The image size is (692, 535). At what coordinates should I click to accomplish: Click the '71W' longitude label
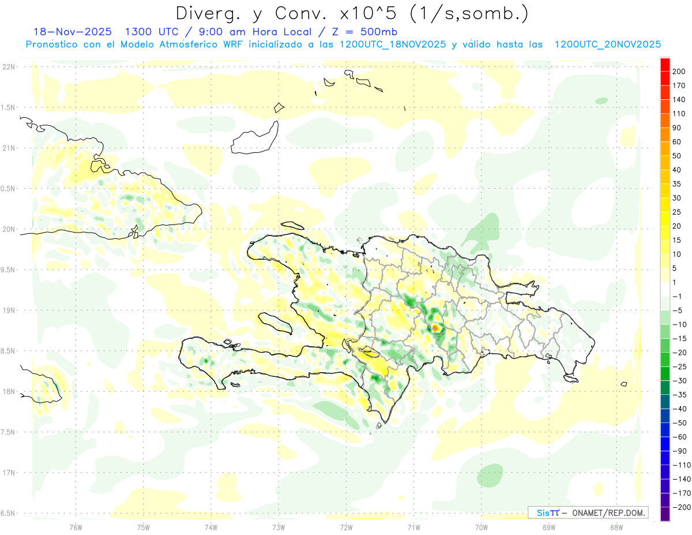413,527
